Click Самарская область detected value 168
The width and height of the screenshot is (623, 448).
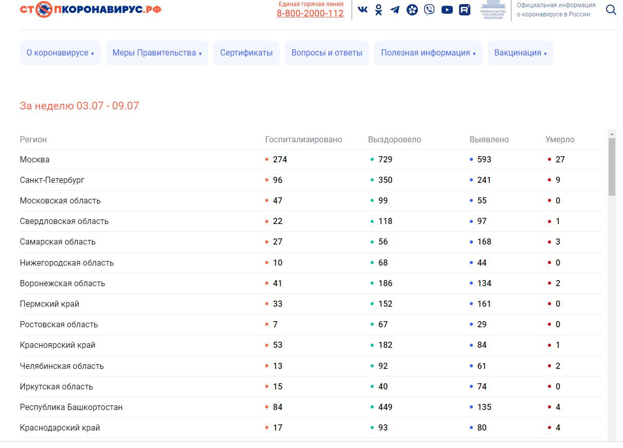click(x=485, y=242)
